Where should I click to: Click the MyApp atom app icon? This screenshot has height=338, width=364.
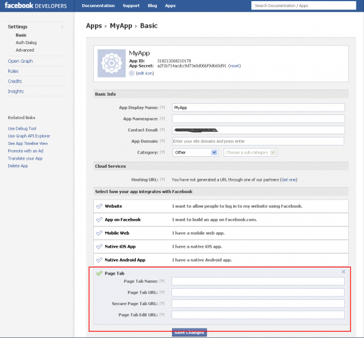point(112,63)
